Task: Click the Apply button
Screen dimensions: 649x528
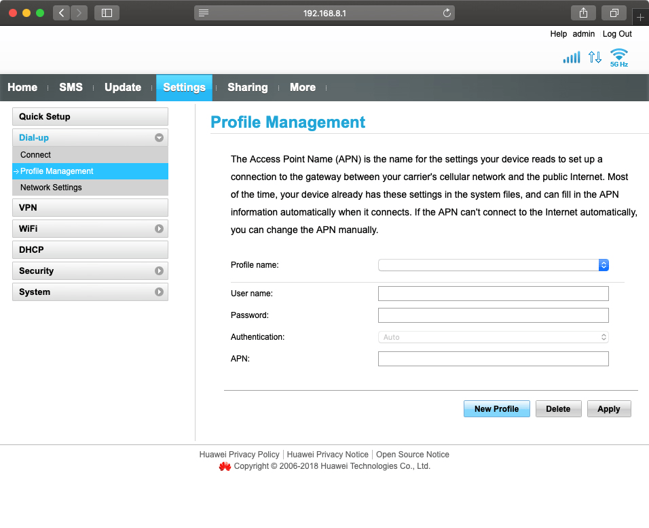Action: click(x=608, y=409)
